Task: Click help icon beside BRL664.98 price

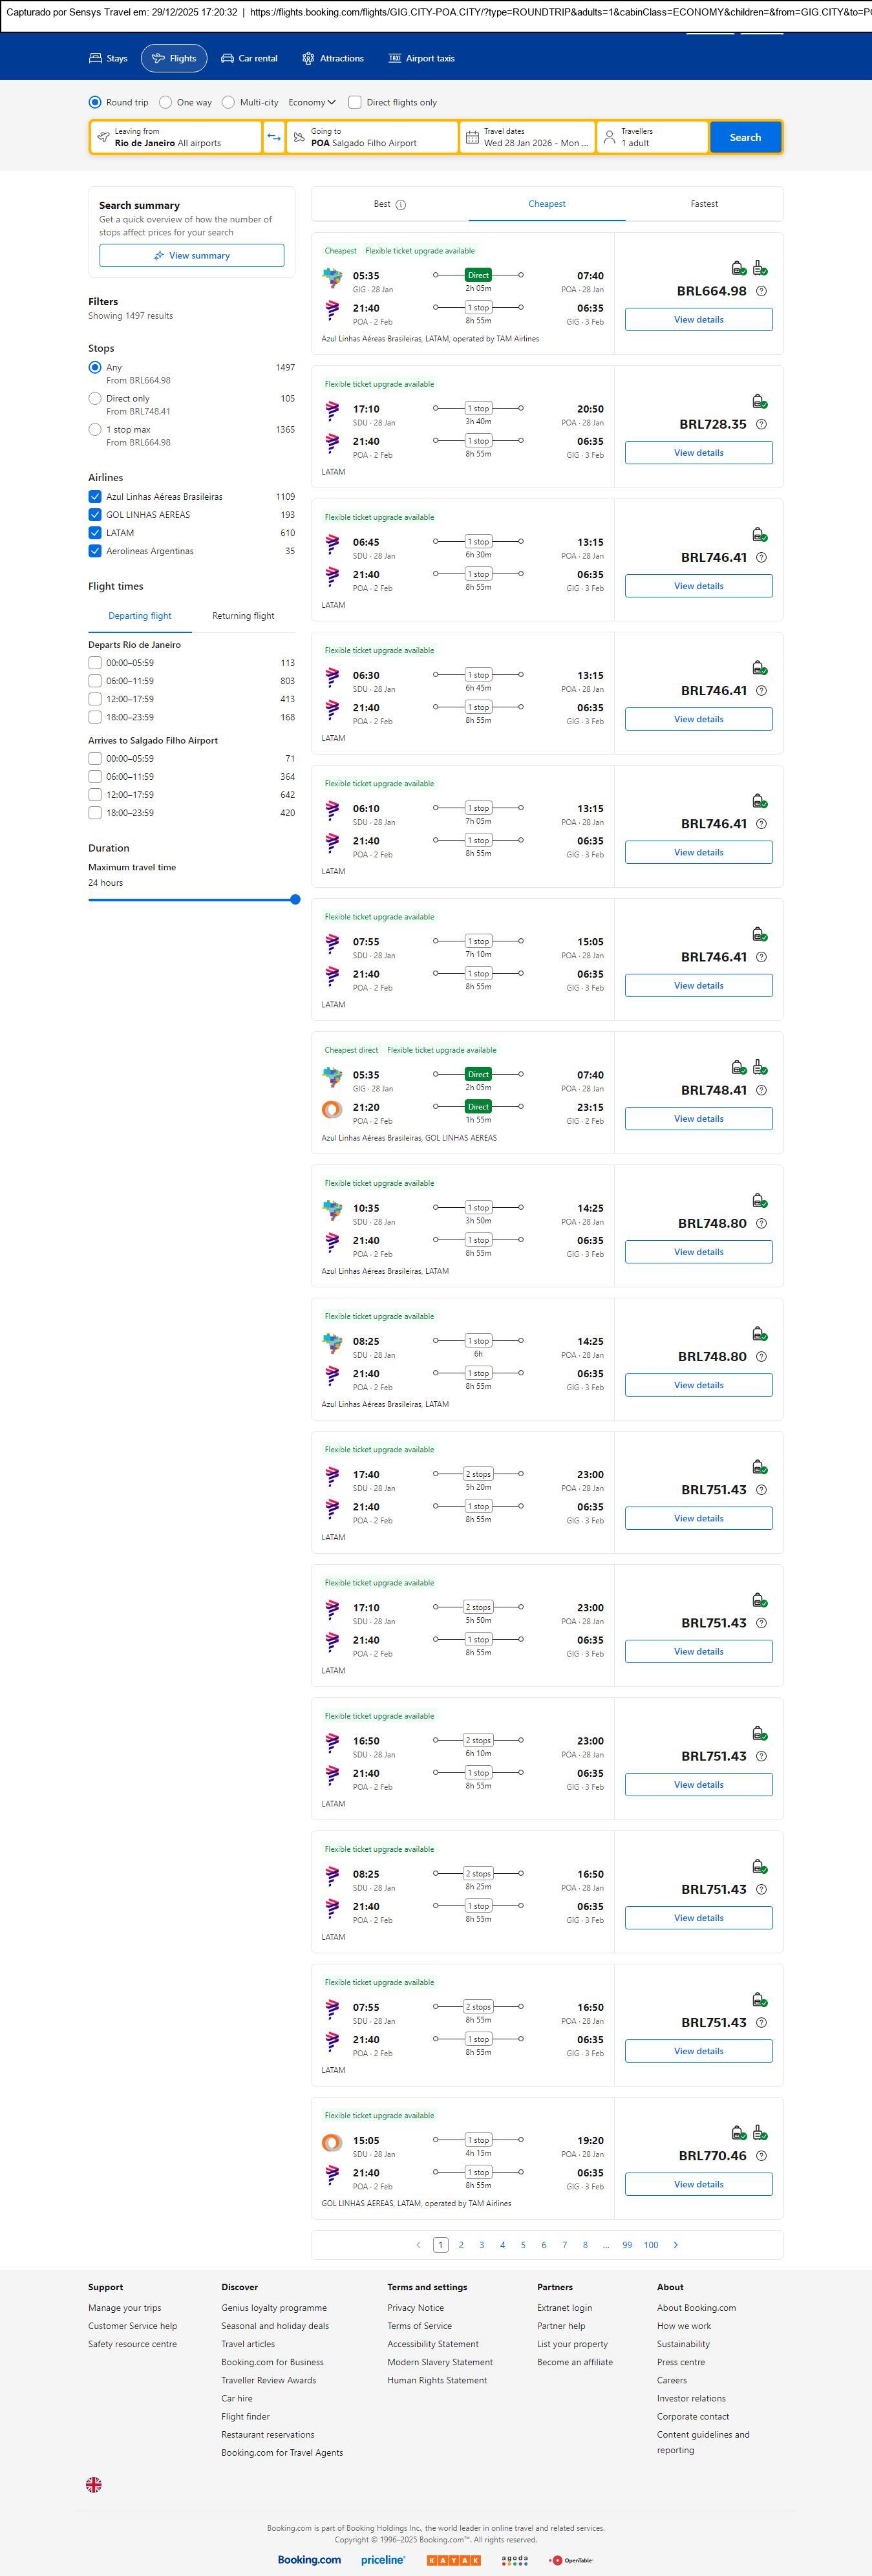Action: (x=761, y=291)
